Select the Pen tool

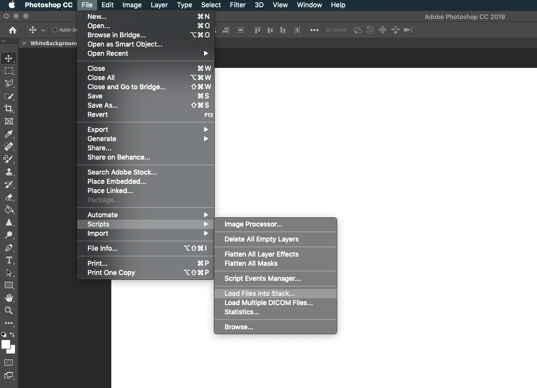pos(9,248)
